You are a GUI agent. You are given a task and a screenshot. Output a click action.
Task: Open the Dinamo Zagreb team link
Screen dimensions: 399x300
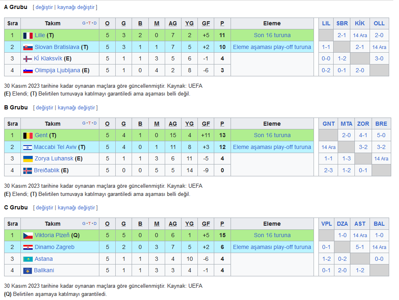54,247
